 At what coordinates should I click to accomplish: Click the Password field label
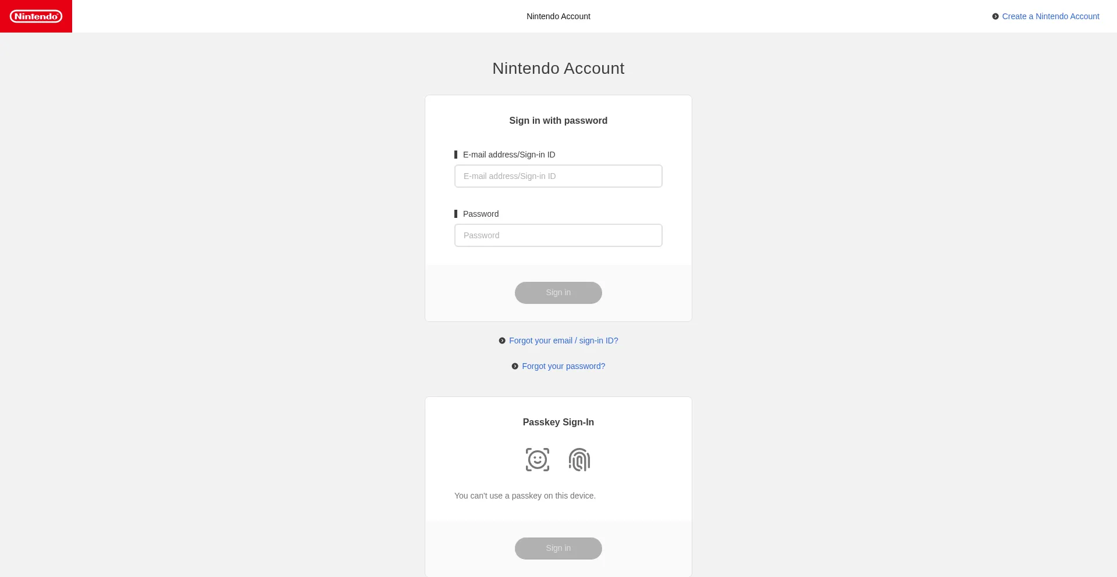point(481,214)
